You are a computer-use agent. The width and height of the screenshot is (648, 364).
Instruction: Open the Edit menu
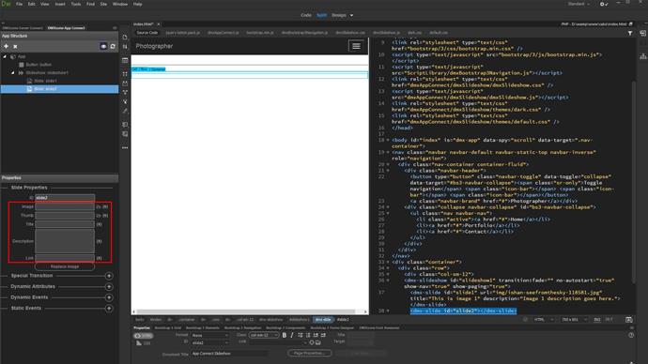click(x=31, y=4)
